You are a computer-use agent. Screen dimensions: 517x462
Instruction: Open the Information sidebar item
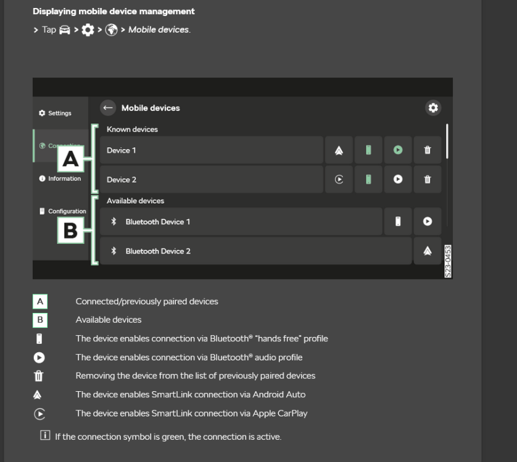click(60, 179)
